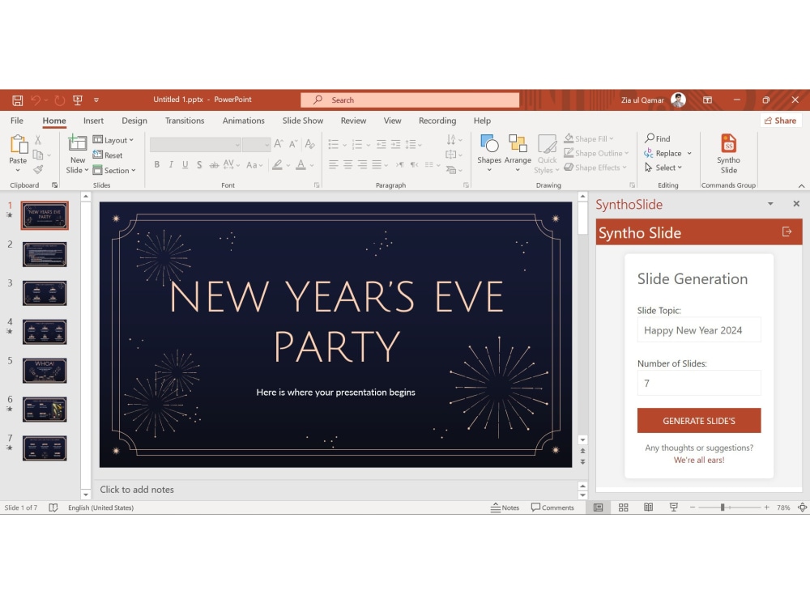
Task: Click the zoom in plus button
Action: coord(766,507)
